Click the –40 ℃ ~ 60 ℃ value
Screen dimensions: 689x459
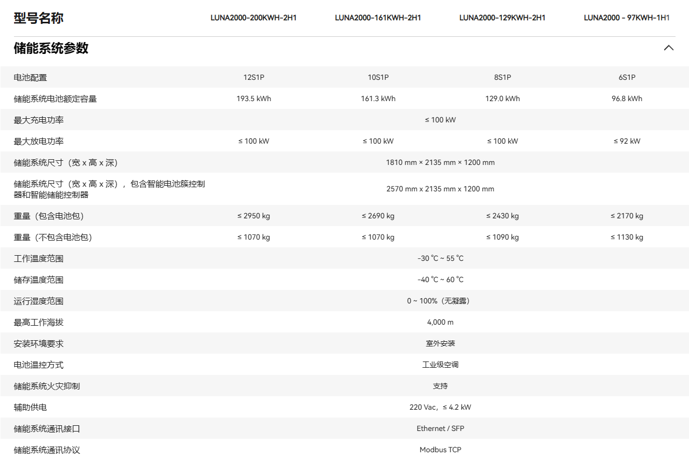[440, 279]
